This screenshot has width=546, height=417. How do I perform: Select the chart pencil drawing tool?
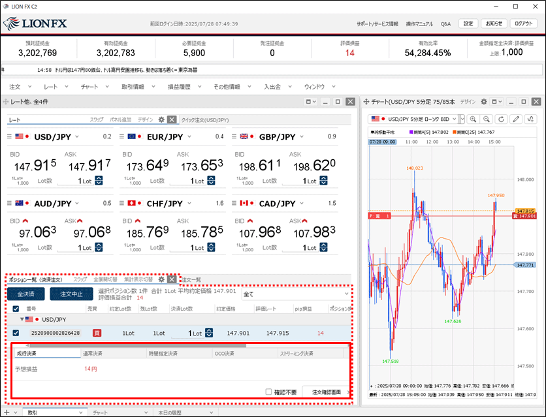pos(516,119)
